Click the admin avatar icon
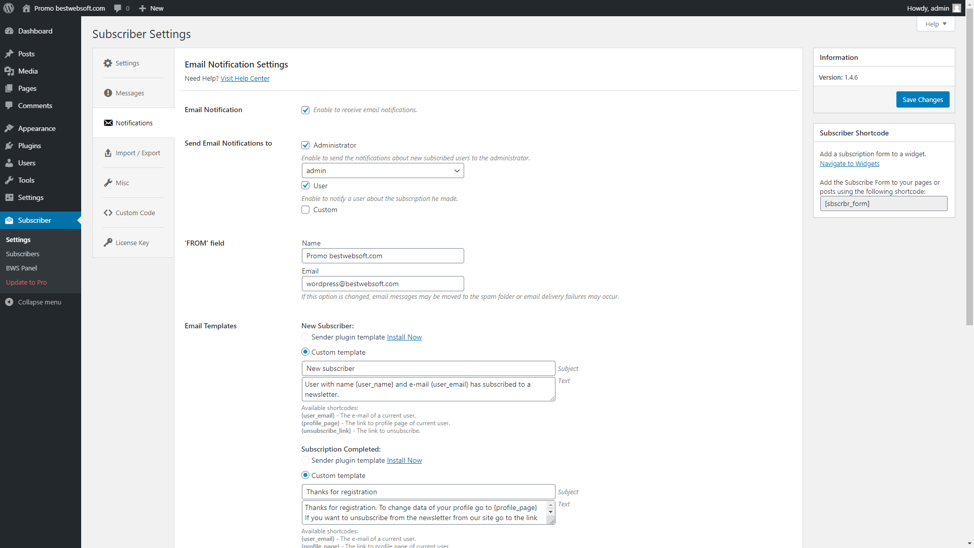 [x=957, y=8]
